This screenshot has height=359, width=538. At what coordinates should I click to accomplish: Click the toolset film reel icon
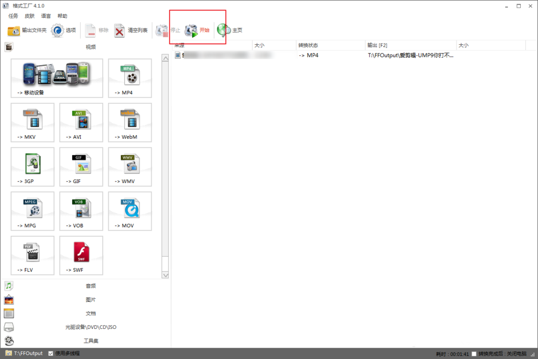pyautogui.click(x=9, y=341)
